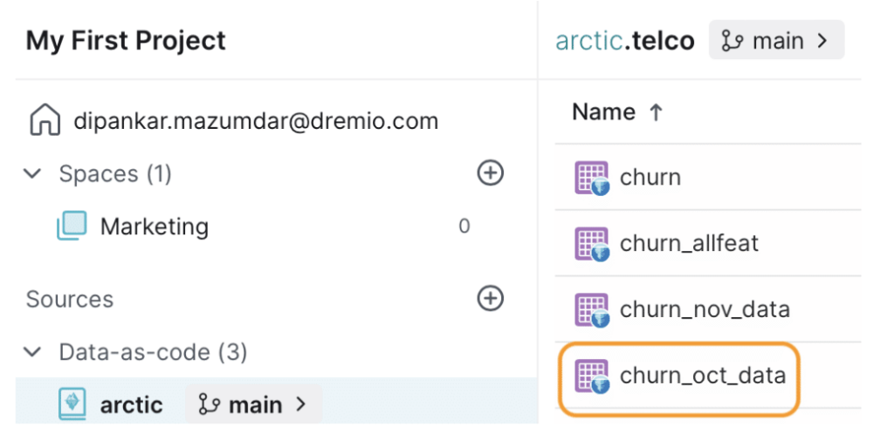894x440 pixels.
Task: Click the arctic catalog icon
Action: click(72, 404)
